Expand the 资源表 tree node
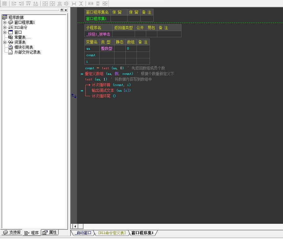This screenshot has width=283, height=239. [x=5, y=42]
